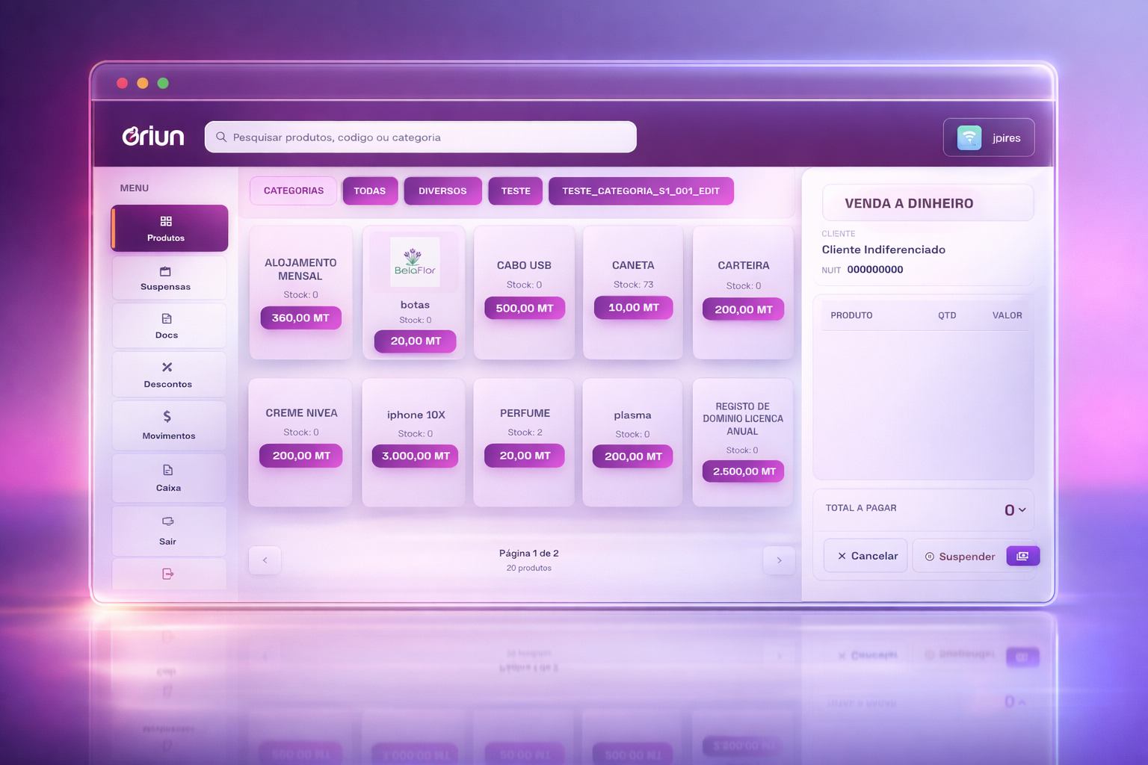Click the MENU sidebar heading

pyautogui.click(x=135, y=188)
